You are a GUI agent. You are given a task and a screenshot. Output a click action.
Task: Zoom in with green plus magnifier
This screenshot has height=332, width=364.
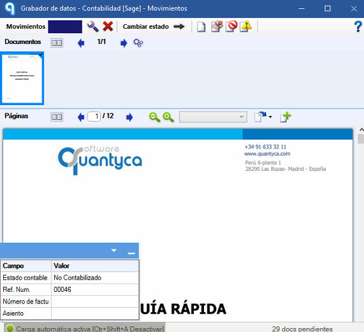[168, 117]
